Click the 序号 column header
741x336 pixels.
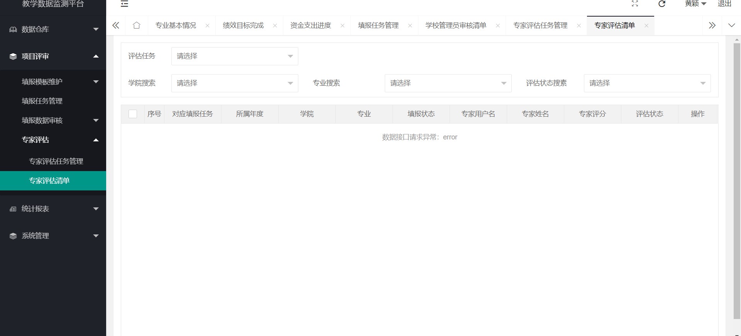click(x=154, y=114)
